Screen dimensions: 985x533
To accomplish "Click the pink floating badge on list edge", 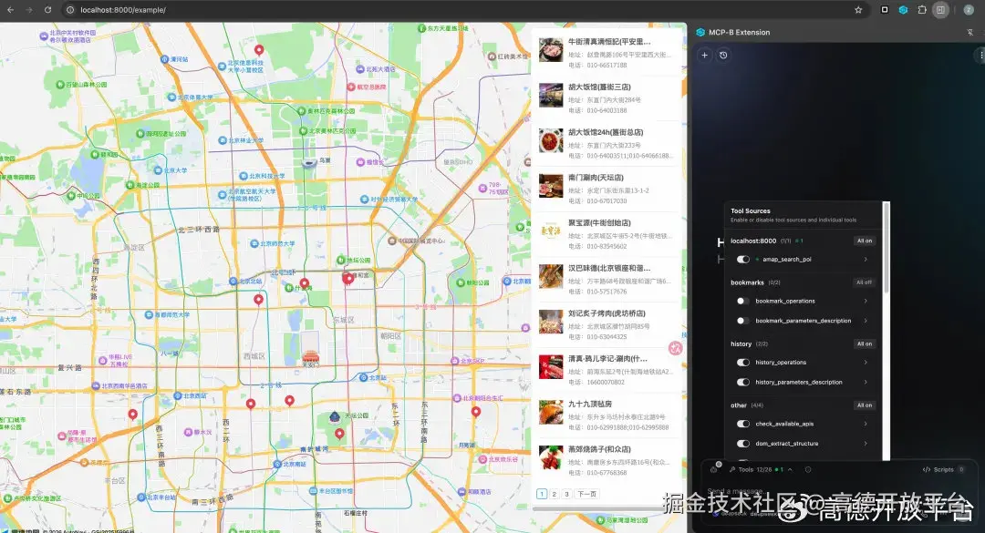I will [x=675, y=348].
